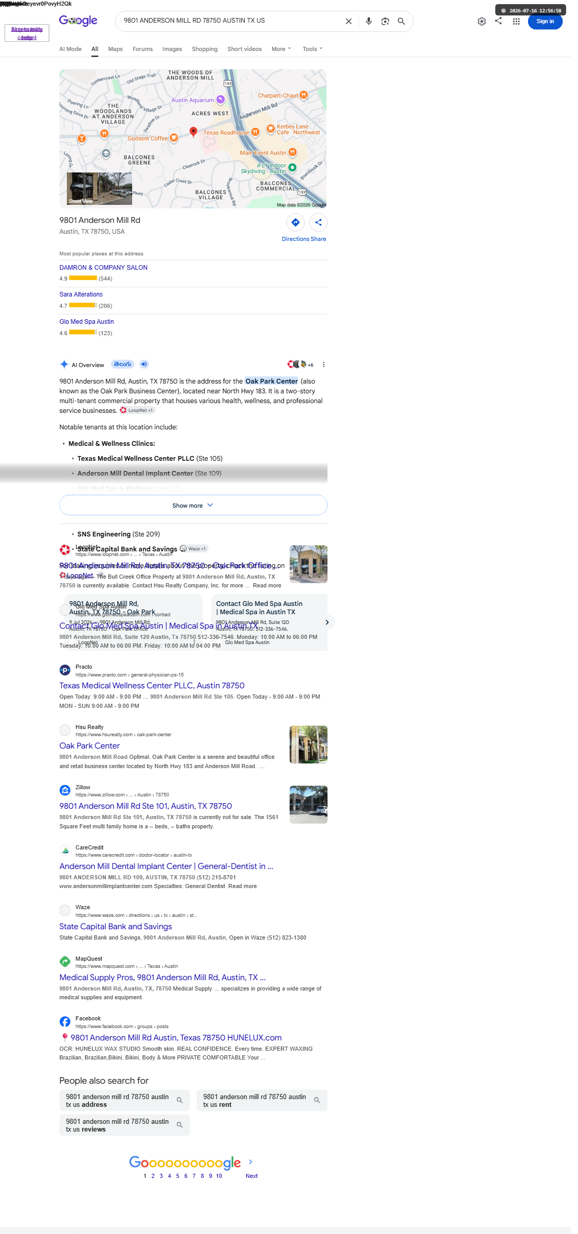Click the LoopNet result building thumbnail

309,564
